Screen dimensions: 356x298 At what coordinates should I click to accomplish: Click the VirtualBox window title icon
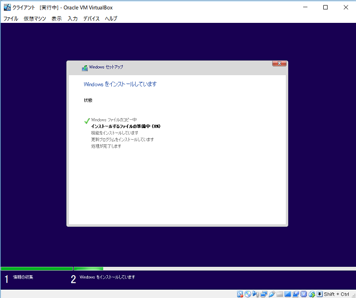pyautogui.click(x=7, y=7)
